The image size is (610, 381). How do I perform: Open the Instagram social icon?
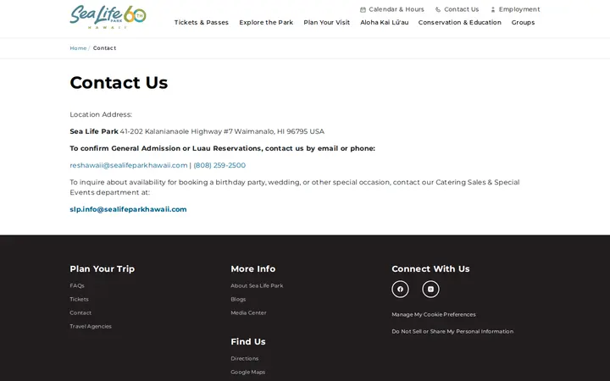(x=430, y=290)
